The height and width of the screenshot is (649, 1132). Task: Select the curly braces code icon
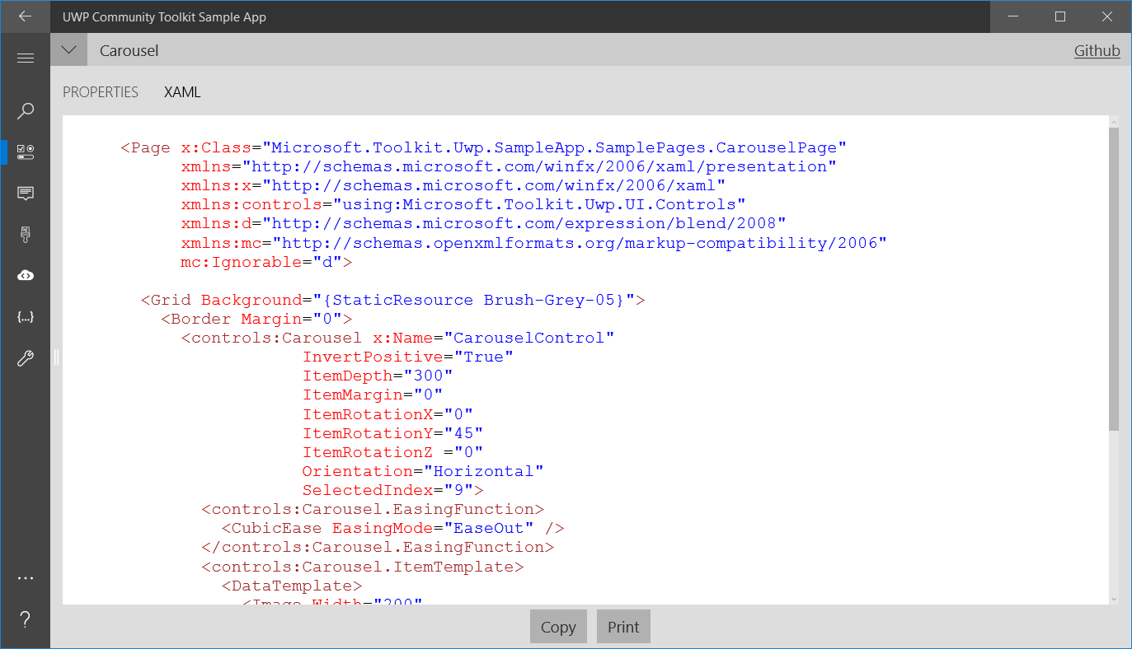point(25,317)
